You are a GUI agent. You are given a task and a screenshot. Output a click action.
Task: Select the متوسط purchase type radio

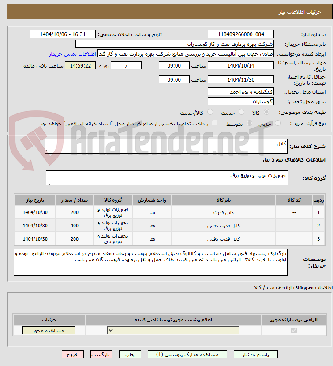coord(249,123)
